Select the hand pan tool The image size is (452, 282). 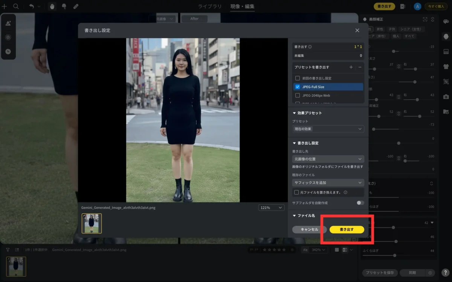[x=52, y=6]
